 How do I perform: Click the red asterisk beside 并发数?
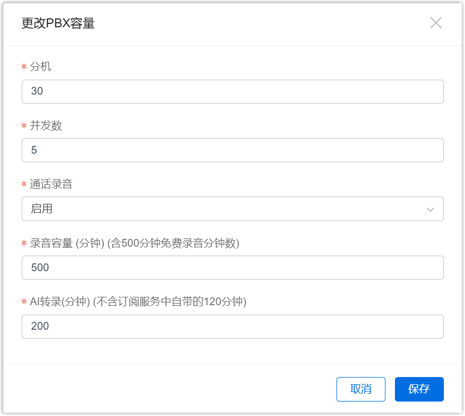(24, 126)
